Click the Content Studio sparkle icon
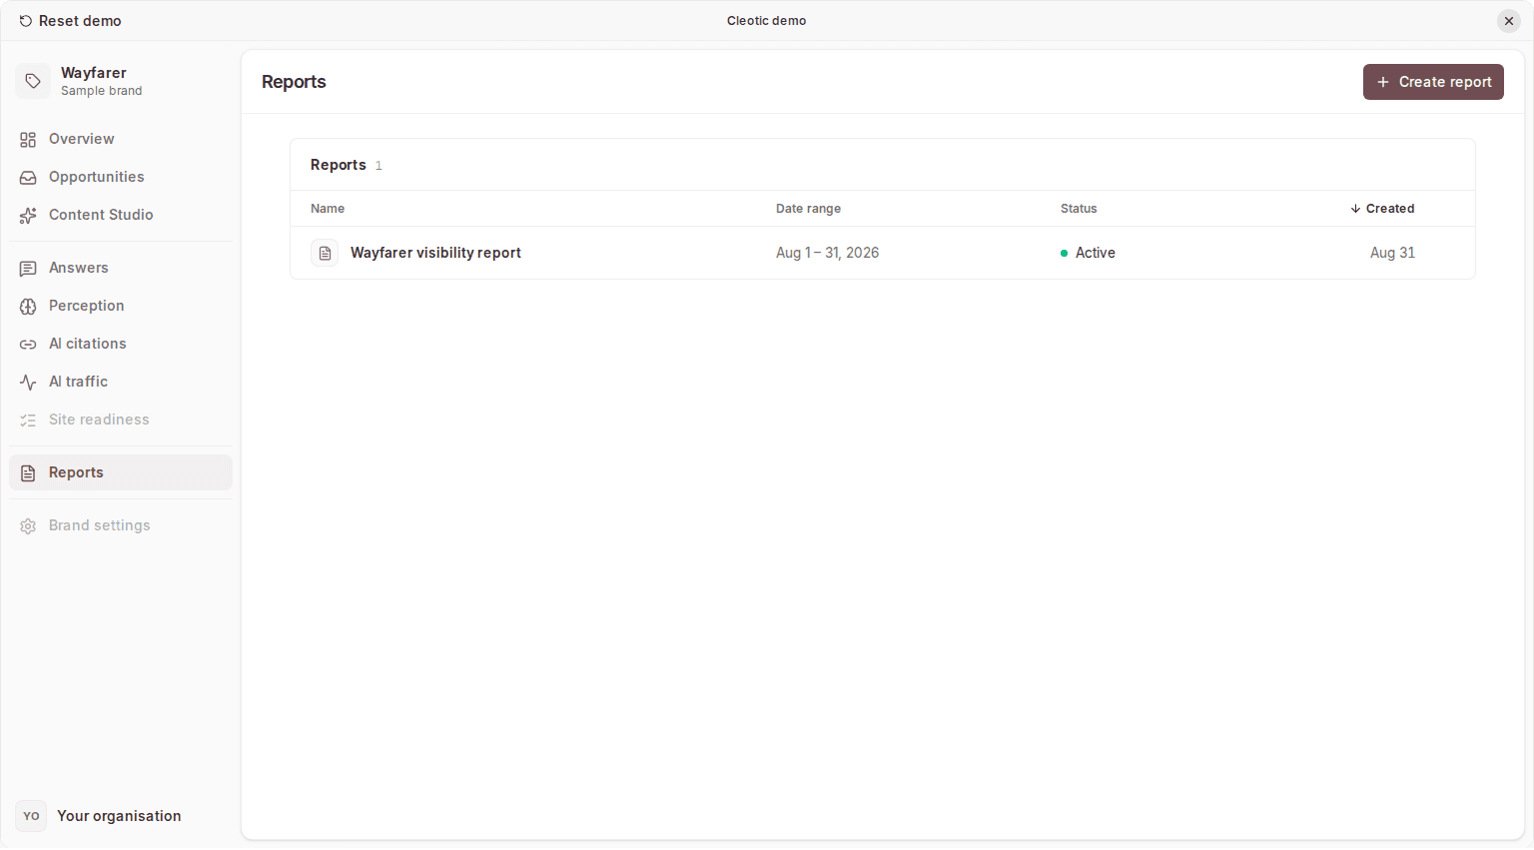This screenshot has height=850, width=1534. tap(28, 216)
